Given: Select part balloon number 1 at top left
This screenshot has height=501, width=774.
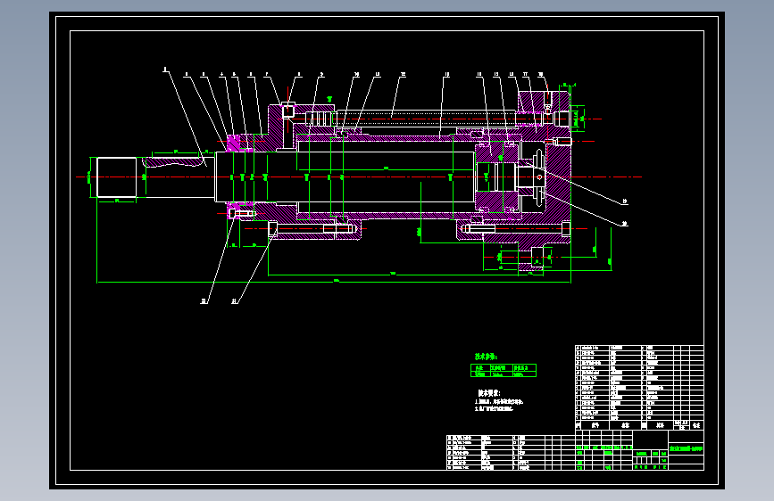Looking at the screenshot, I should tap(165, 70).
